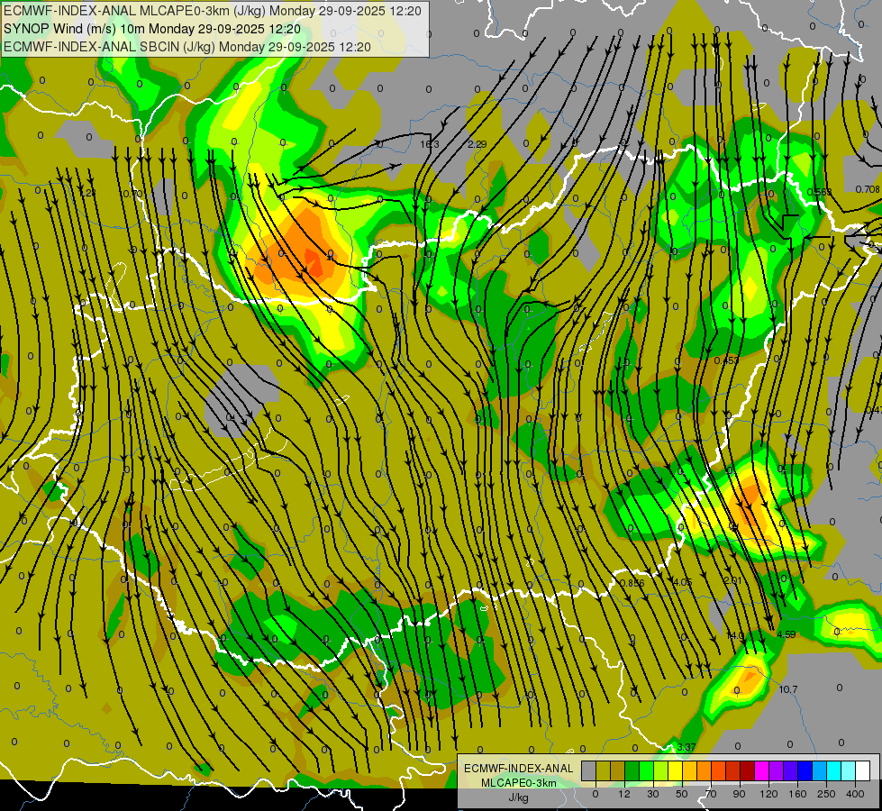
Task: Click the MLCAPE0-3km title line in header
Action: point(212,11)
